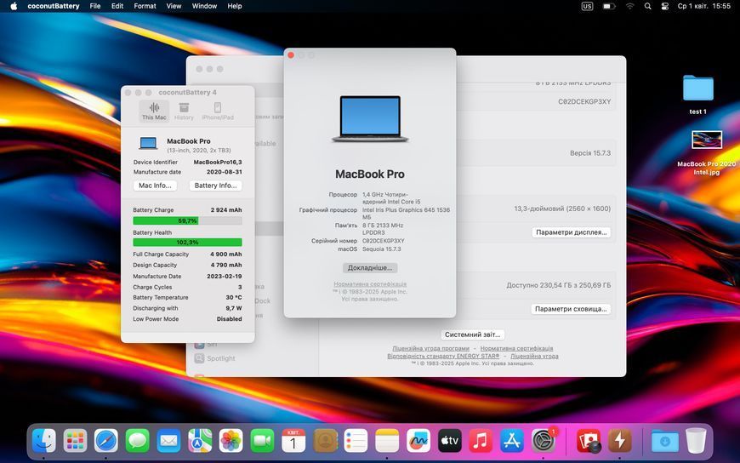Open Music app in the Dock

pyautogui.click(x=481, y=441)
